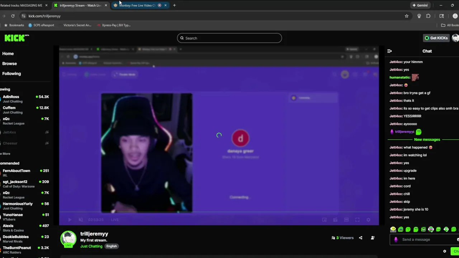Screen dimensions: 459x258
Task: Click the English language tag
Action: pyautogui.click(x=112, y=246)
